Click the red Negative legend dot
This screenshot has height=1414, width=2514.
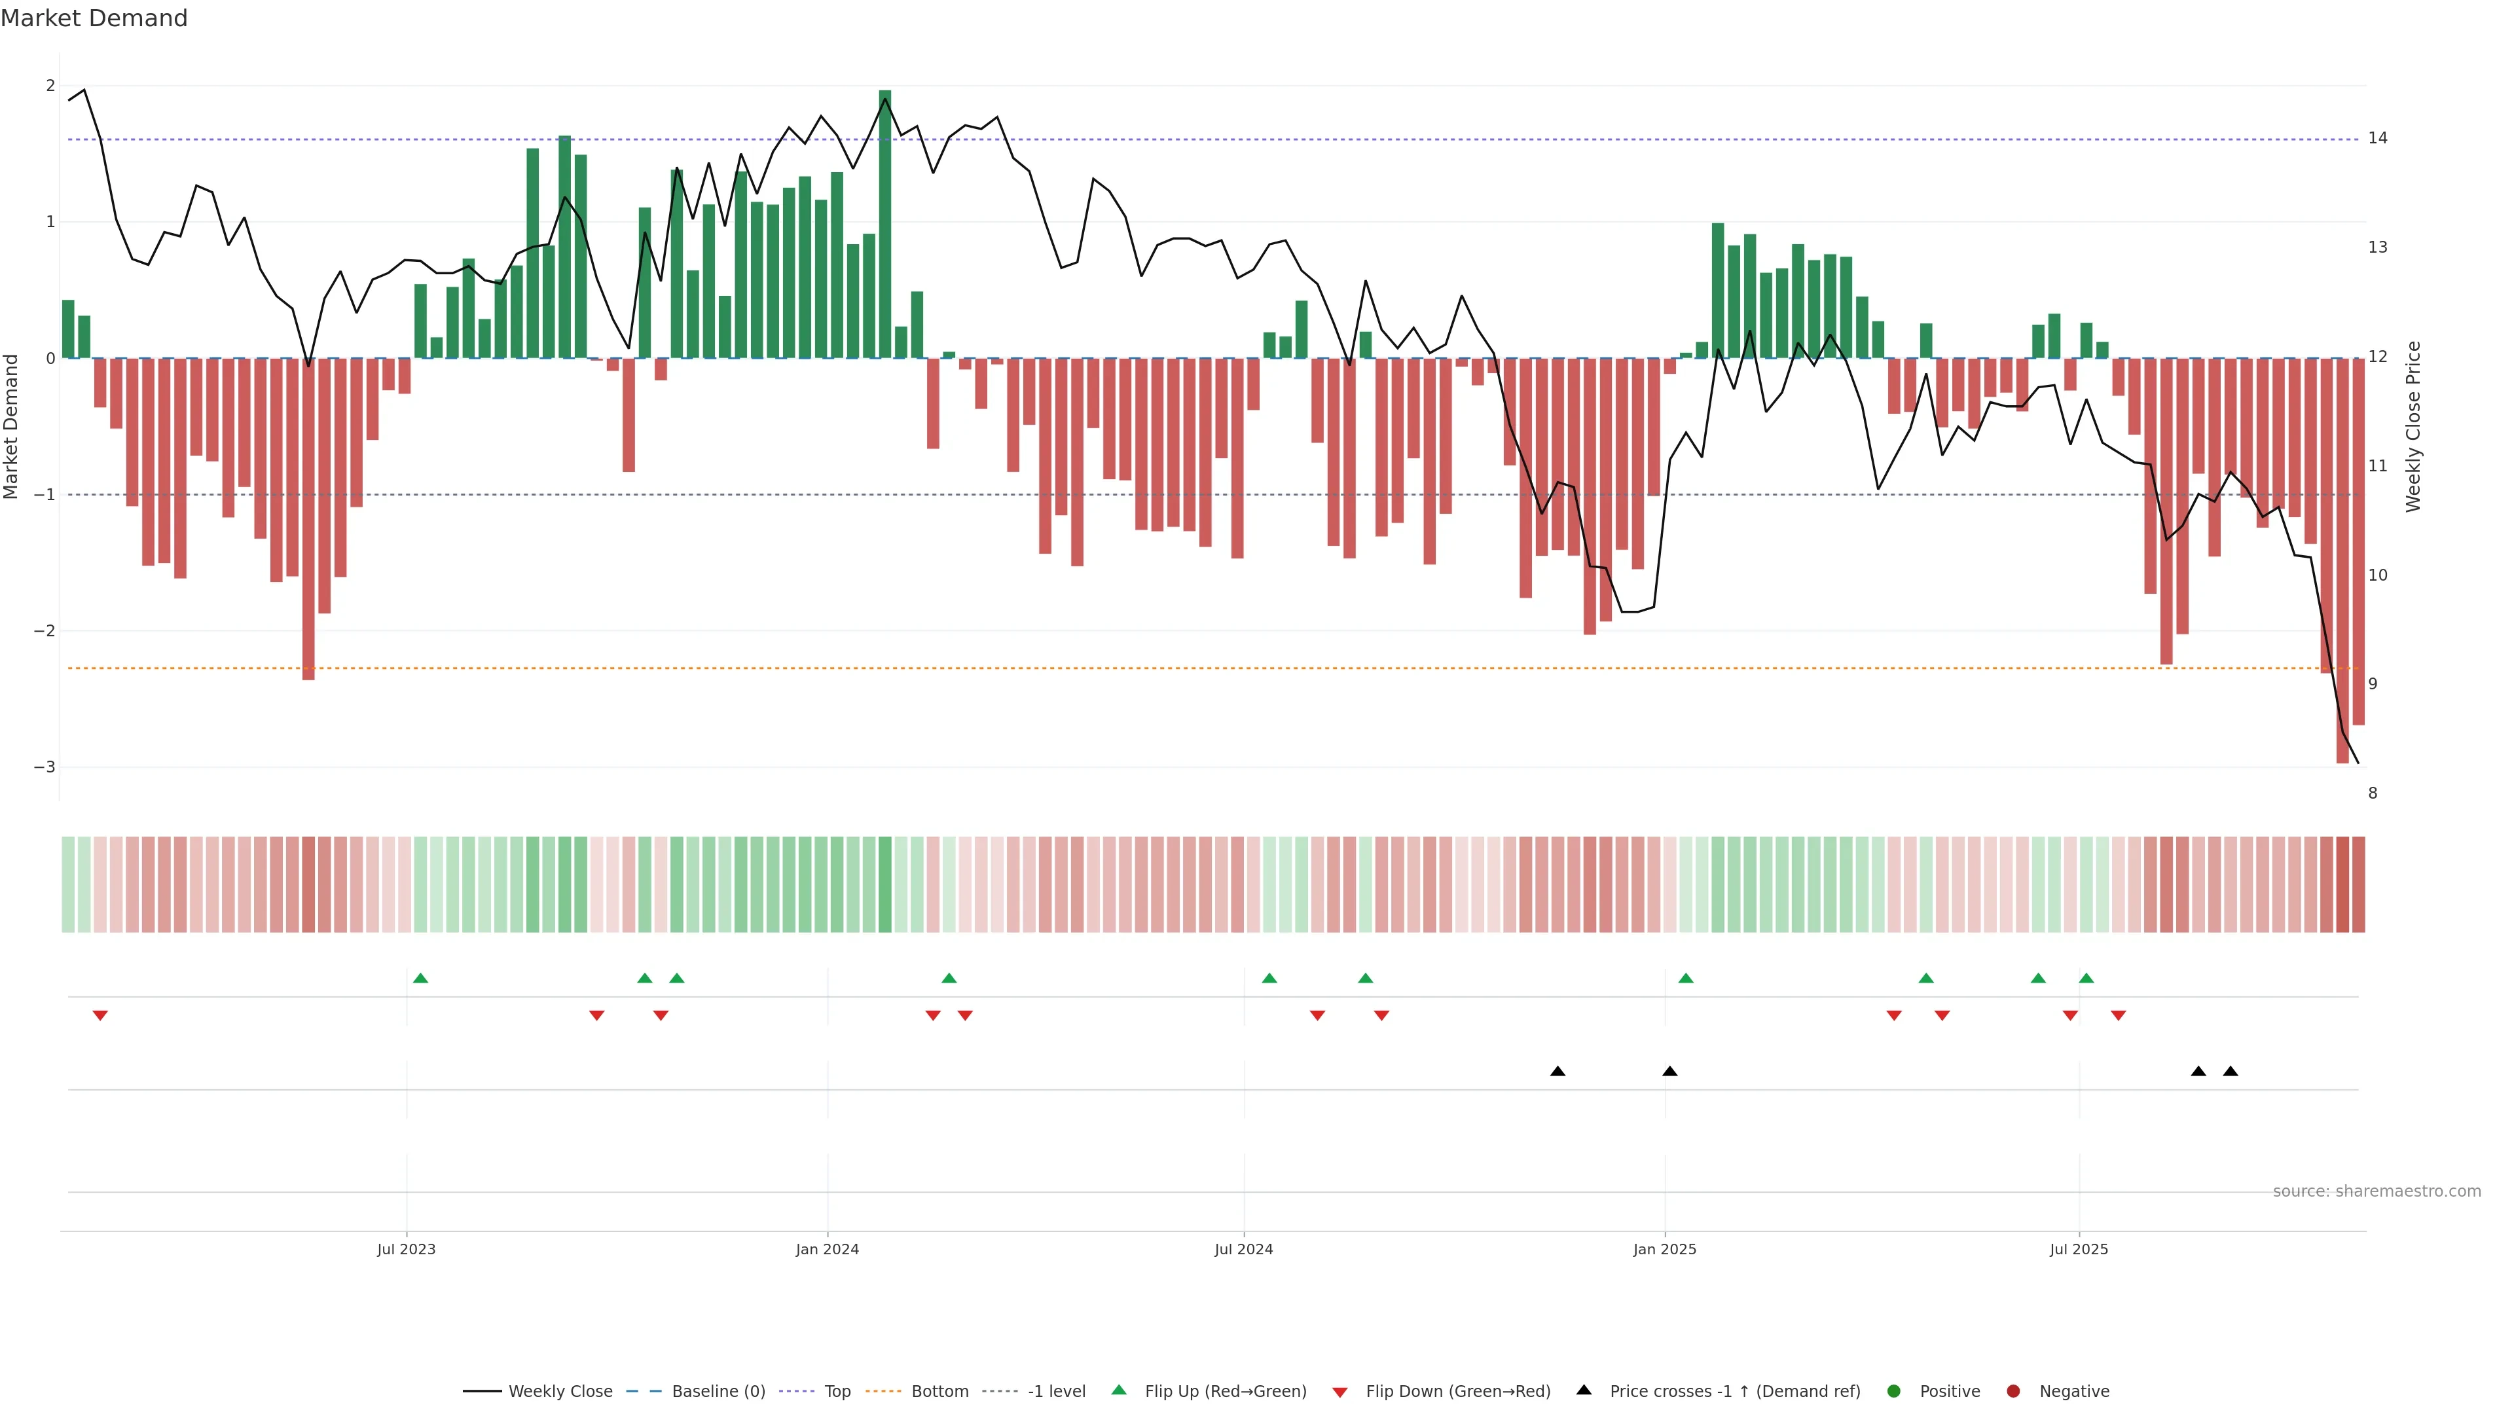point(2013,1392)
